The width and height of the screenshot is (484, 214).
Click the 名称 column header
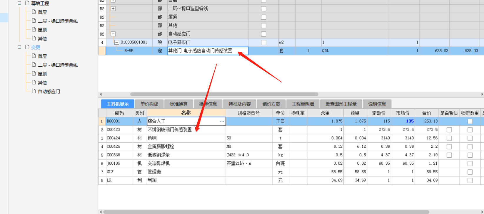click(186, 113)
